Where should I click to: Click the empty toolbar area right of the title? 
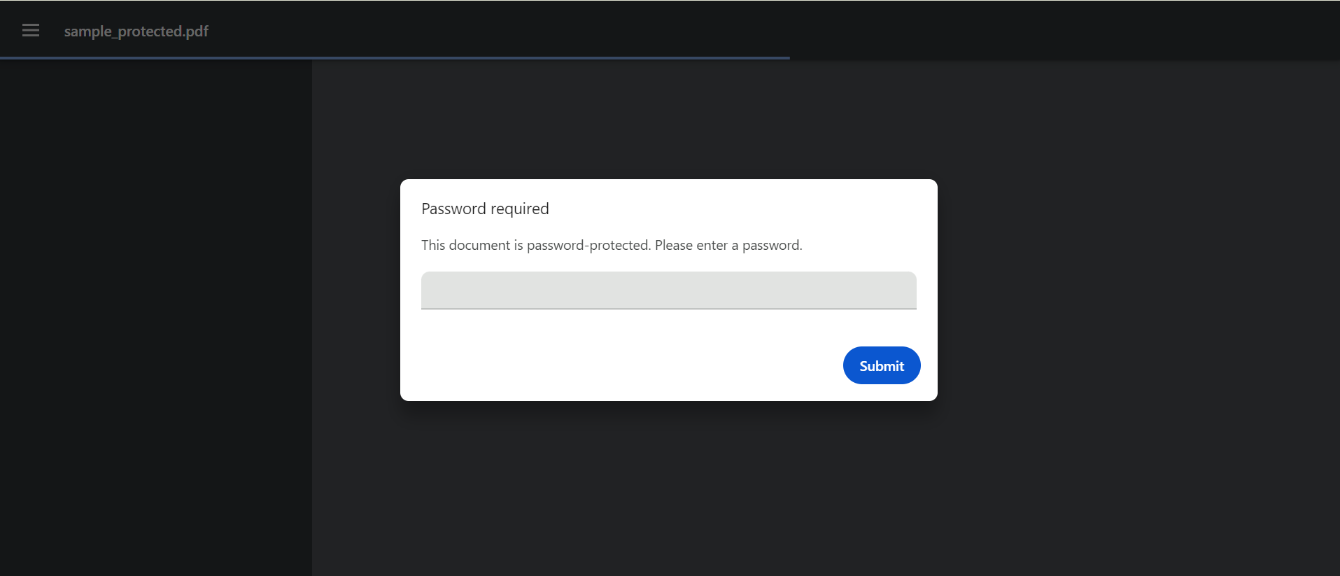tap(770, 30)
